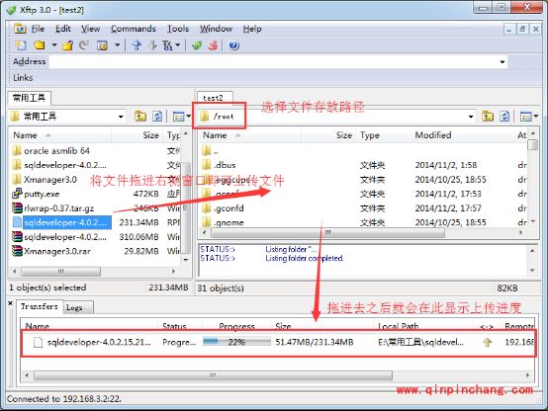Viewport: 548px width, 411px height.
Task: Sort remote files by Size column
Action: pyautogui.click(x=329, y=135)
